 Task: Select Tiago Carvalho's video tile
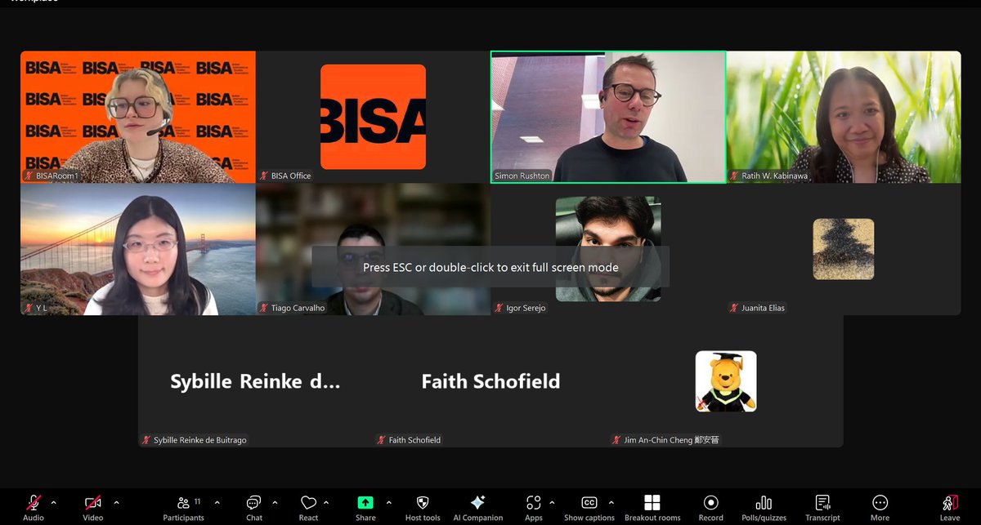(373, 249)
